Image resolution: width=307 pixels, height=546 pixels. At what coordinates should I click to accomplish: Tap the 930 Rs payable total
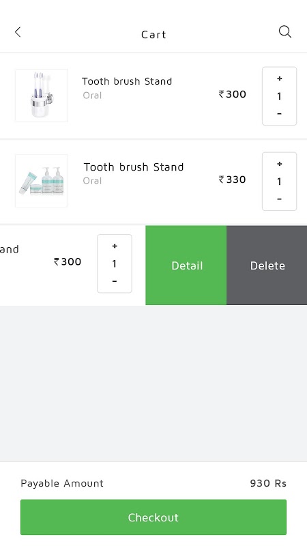[268, 483]
